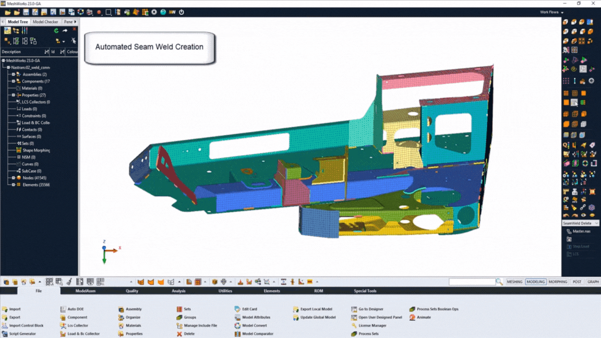Click the green refresh icon in Model Tree

pyautogui.click(x=56, y=31)
